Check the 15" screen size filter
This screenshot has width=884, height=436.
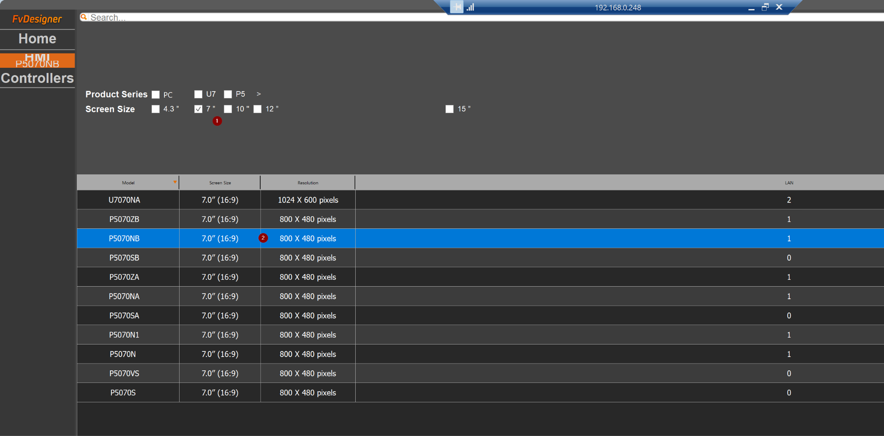(449, 109)
